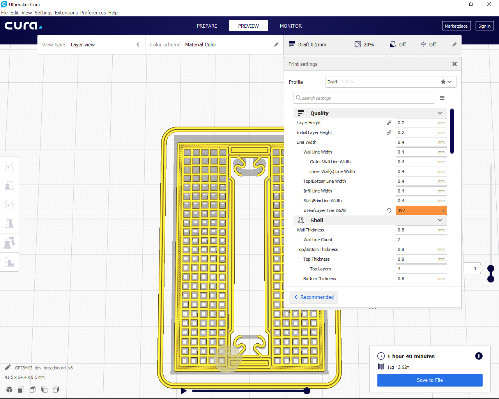Screen dimensions: 499x399
Task: Switch to left side view cube icon
Action: (44, 390)
